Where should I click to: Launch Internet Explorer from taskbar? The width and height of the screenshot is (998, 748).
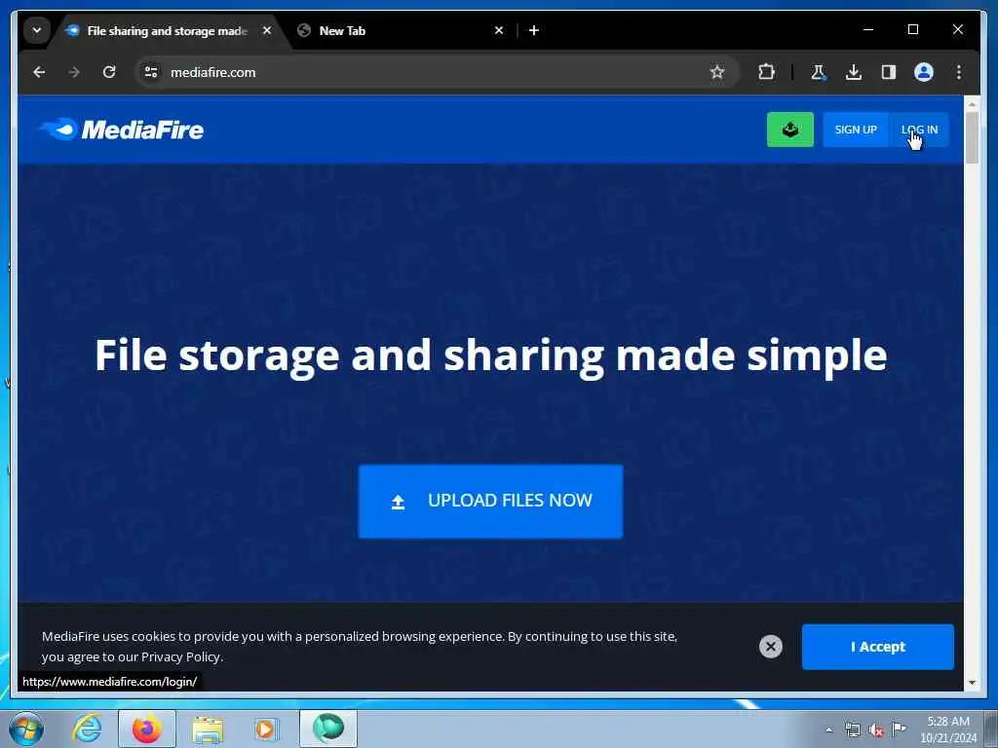coord(87,729)
